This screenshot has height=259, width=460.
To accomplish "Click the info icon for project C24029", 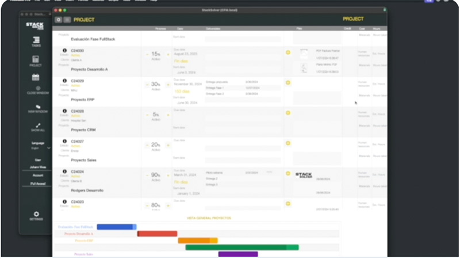I will click(x=64, y=81).
